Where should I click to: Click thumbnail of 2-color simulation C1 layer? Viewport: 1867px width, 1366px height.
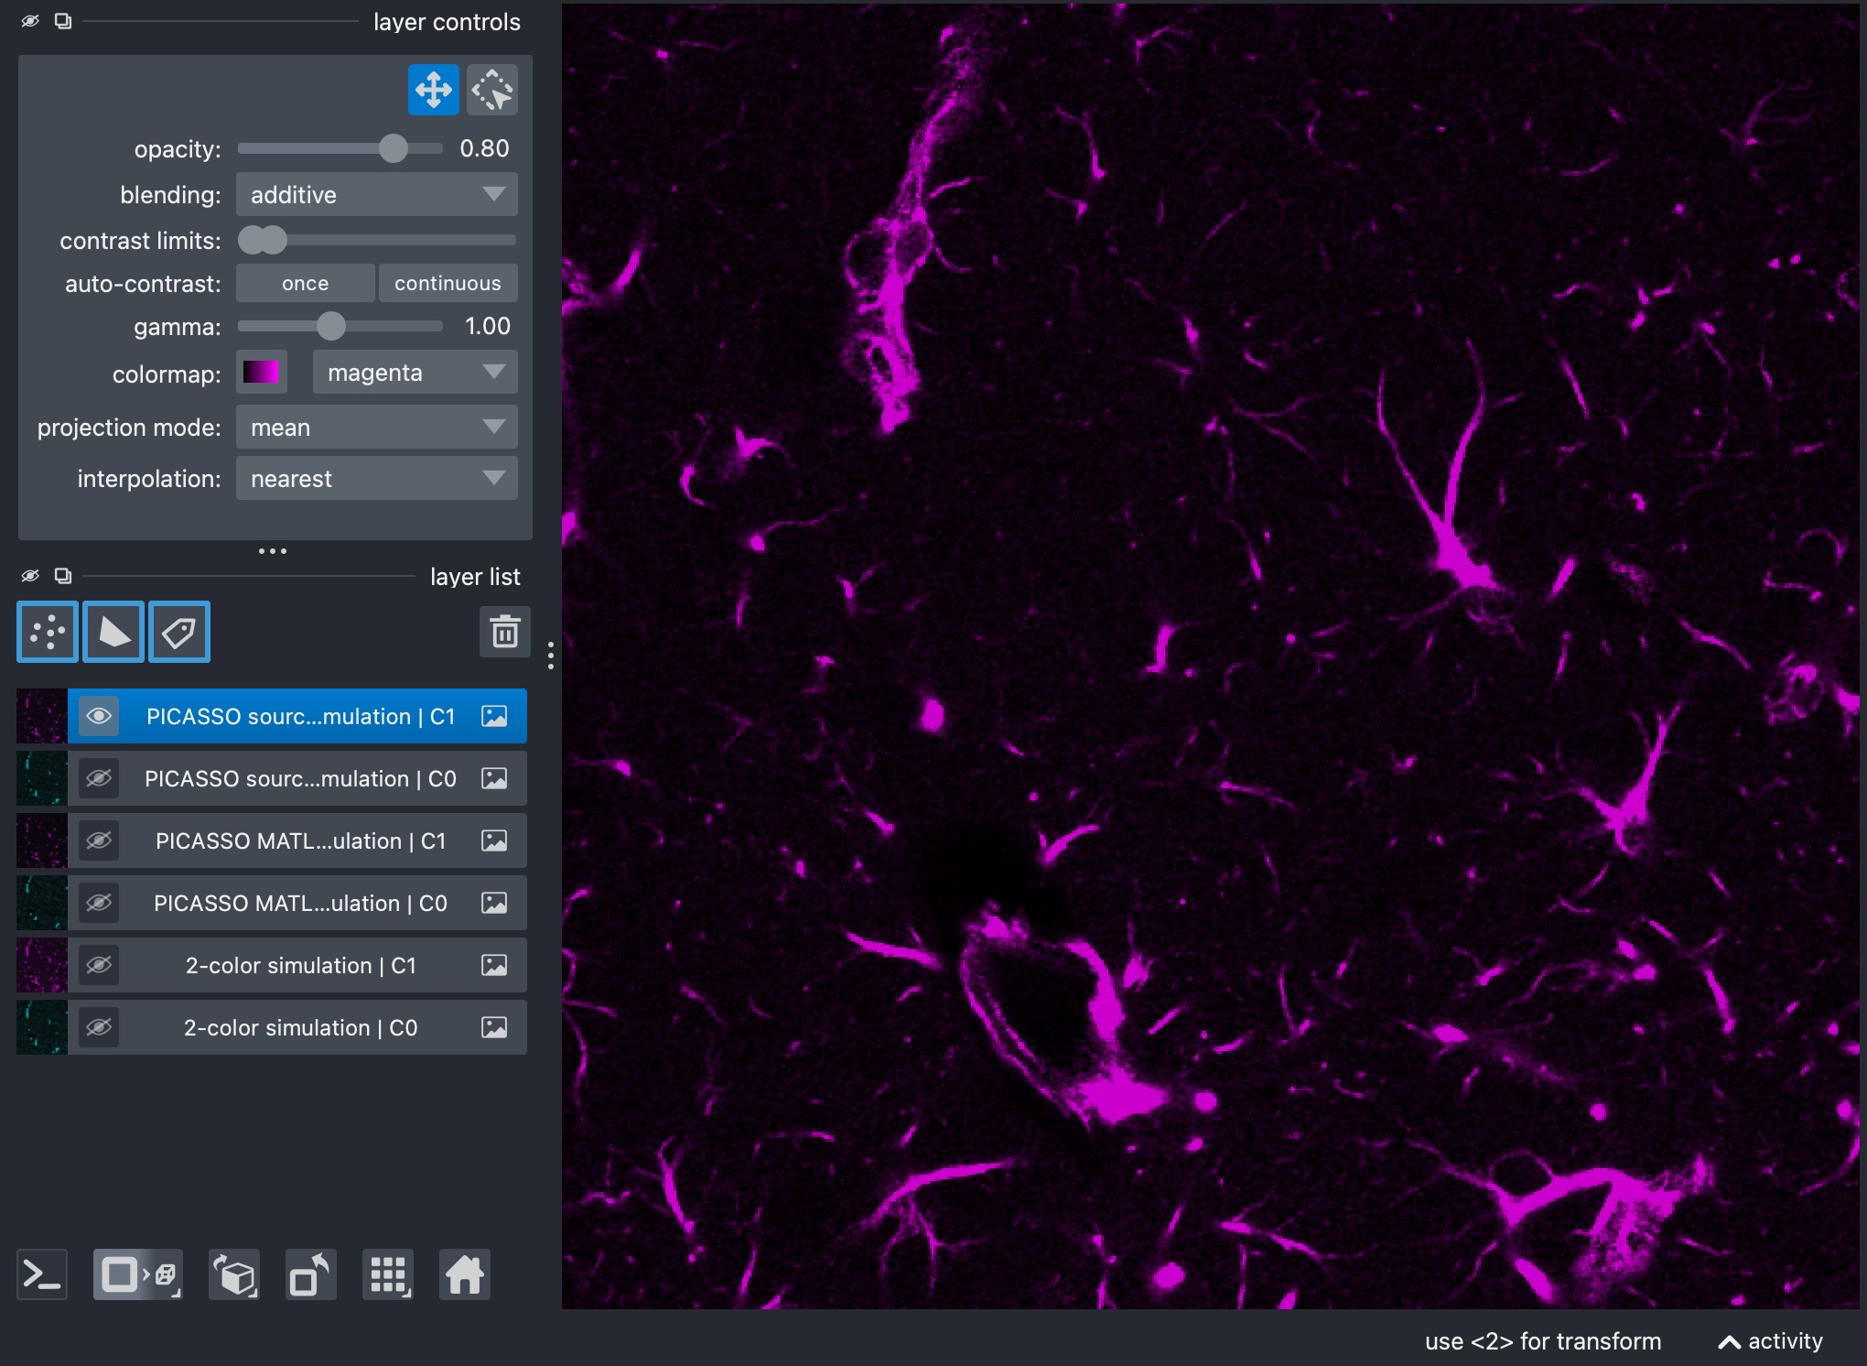[x=42, y=965]
